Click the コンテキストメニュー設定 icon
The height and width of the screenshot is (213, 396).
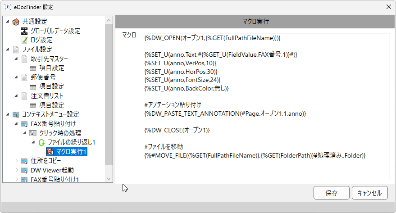(16, 114)
